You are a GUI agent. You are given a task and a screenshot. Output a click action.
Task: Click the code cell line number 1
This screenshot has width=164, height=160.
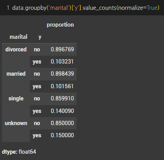8,8
